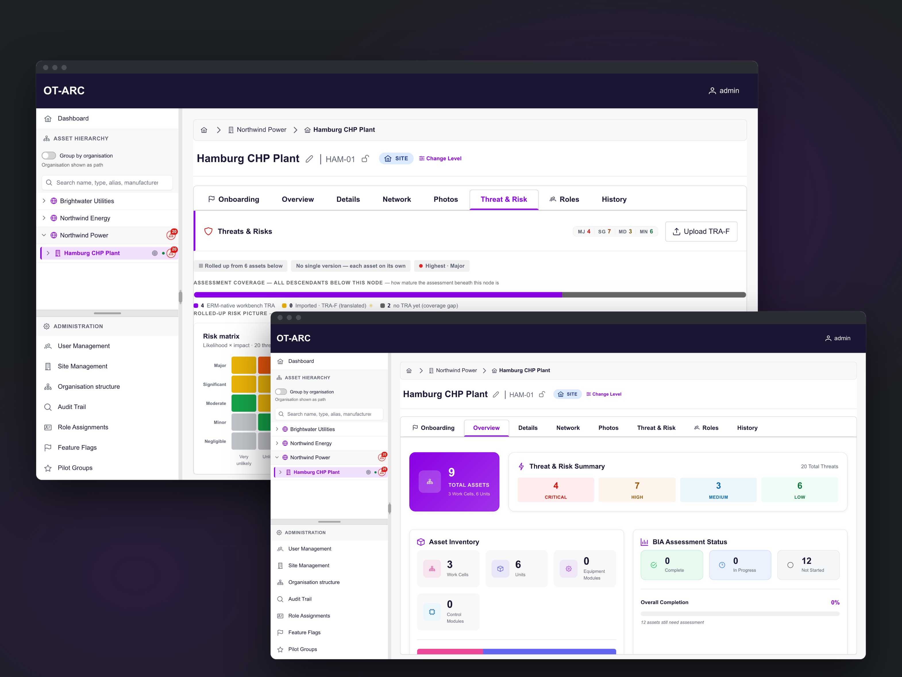The image size is (902, 677).
Task: Click the home breadcrumb icon in front window
Action: (x=409, y=371)
